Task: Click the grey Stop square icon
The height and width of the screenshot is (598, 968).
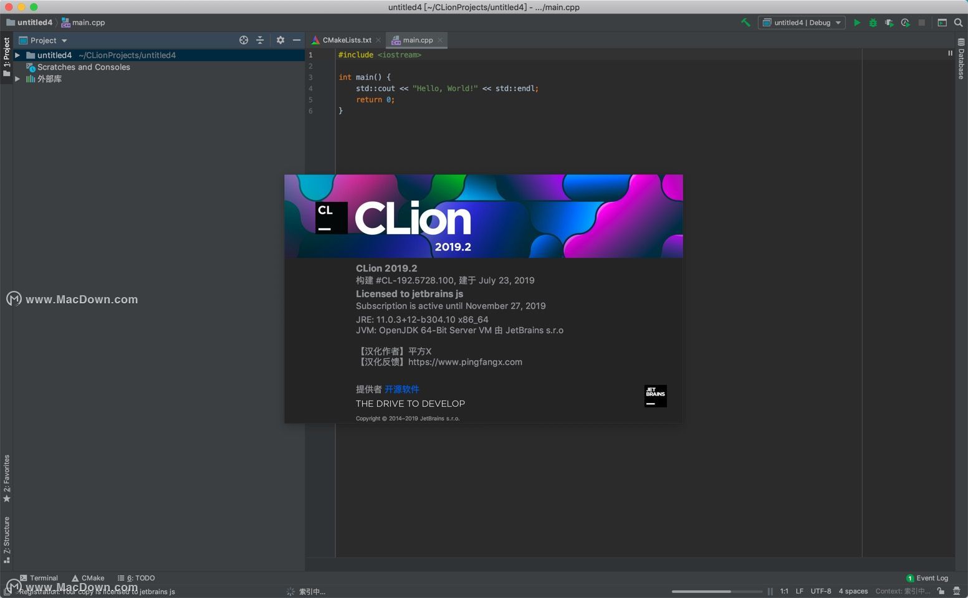Action: coord(922,22)
